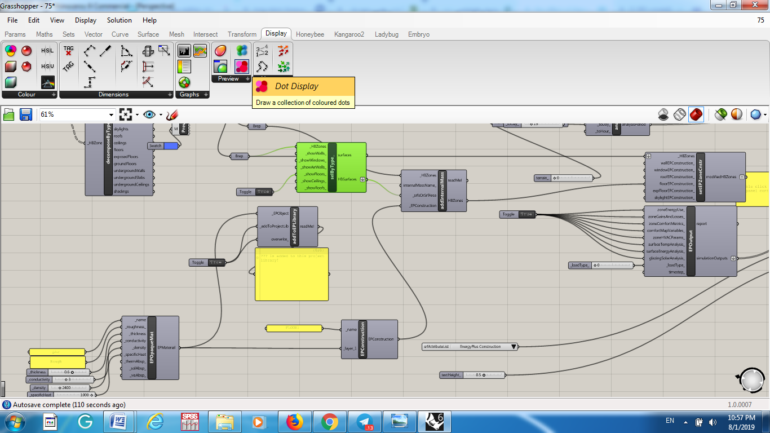Open Google Chrome from the taskbar
This screenshot has height=433, width=770.
point(330,421)
